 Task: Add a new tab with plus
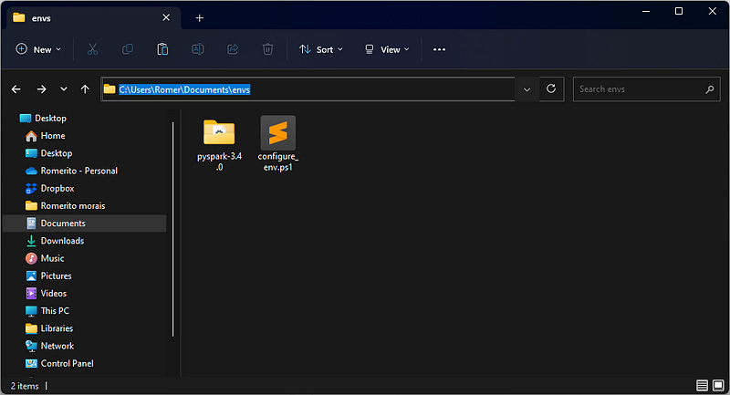pyautogui.click(x=200, y=18)
